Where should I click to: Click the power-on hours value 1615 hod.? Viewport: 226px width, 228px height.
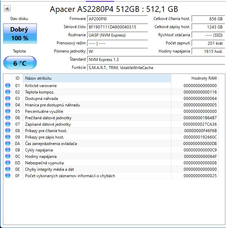point(208,51)
